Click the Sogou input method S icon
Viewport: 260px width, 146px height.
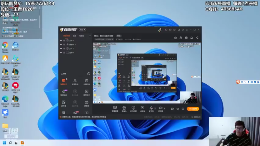click(238, 82)
